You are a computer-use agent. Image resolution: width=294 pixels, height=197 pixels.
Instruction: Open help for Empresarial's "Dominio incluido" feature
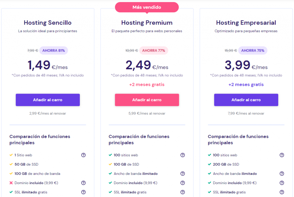(282, 183)
